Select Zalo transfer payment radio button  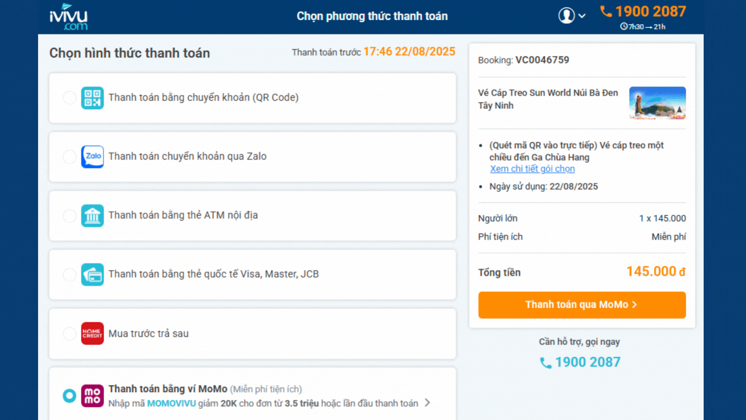point(70,156)
